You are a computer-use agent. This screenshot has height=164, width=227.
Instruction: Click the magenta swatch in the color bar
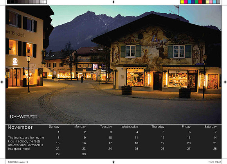[x=186, y=2]
